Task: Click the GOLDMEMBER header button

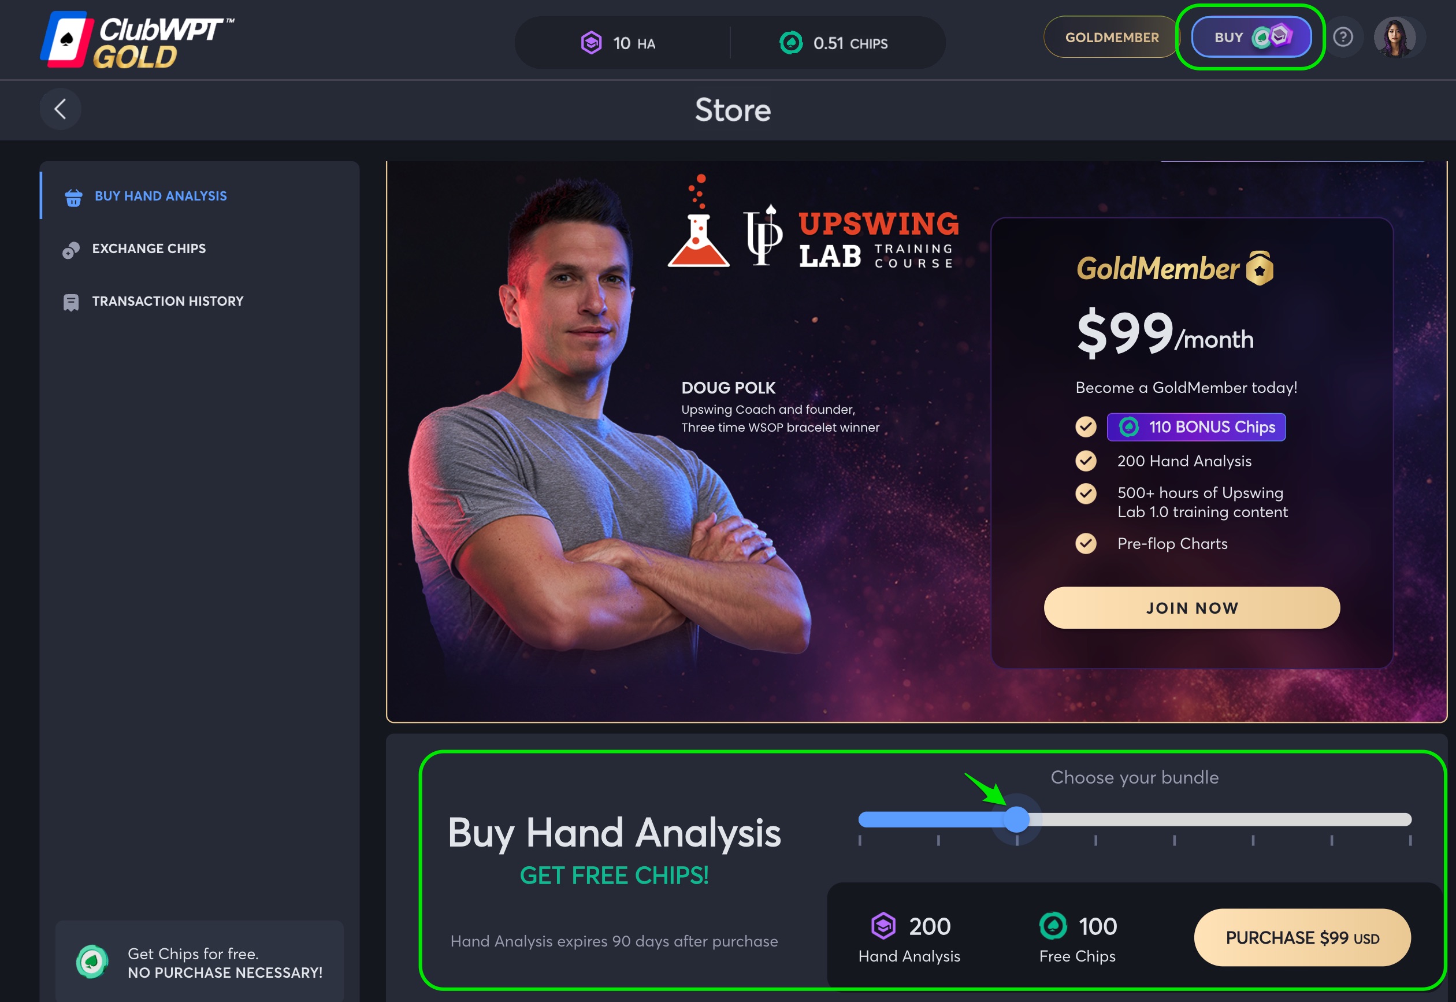Action: click(1112, 37)
